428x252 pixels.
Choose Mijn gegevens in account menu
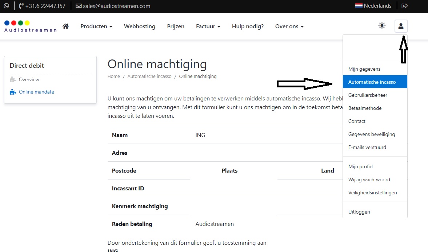point(364,69)
